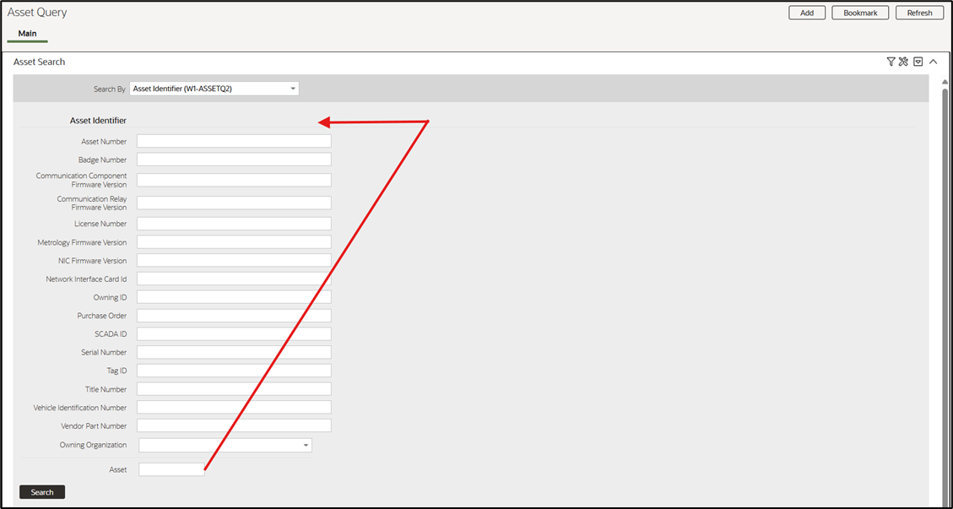
Task: Open the zone menu box icon
Action: [x=918, y=62]
